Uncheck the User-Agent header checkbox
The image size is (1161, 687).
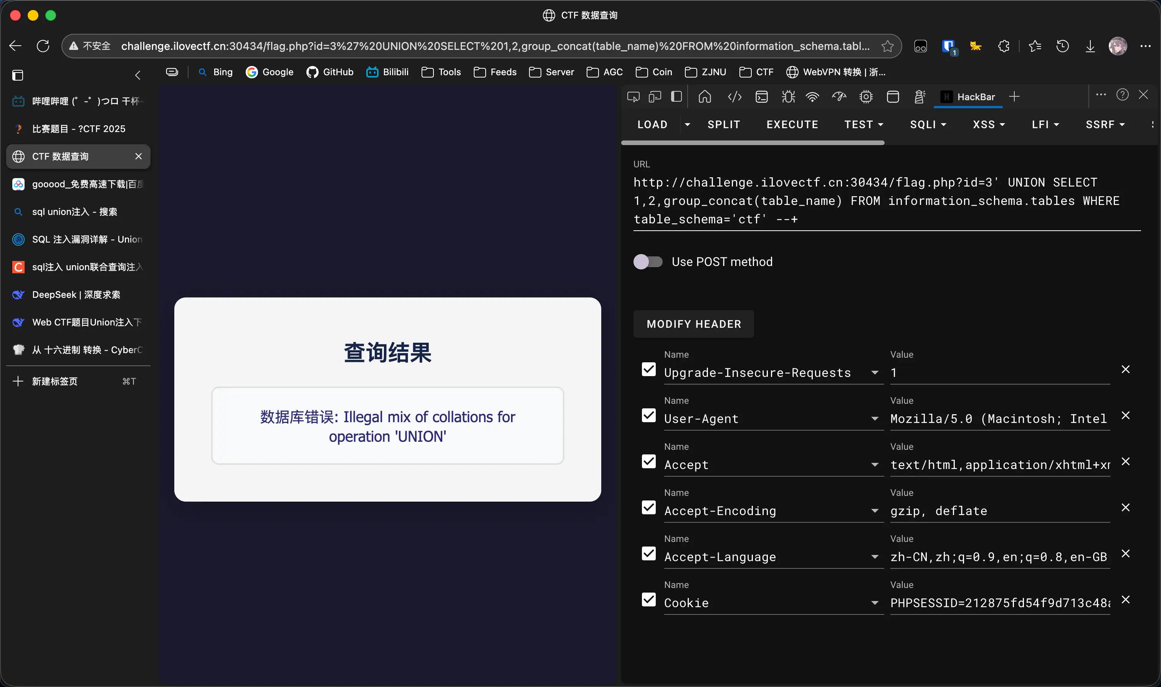point(649,415)
